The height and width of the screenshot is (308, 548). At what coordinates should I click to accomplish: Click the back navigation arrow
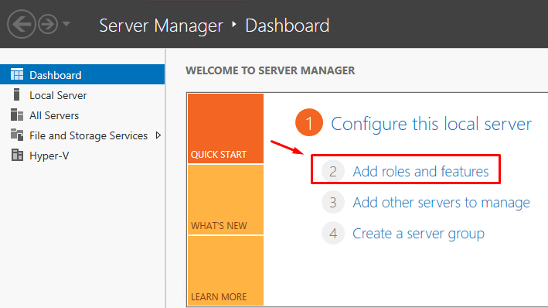[x=22, y=24]
